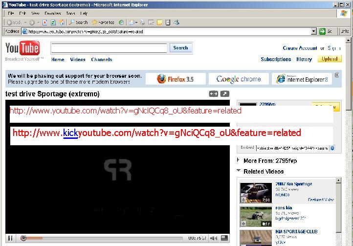Click the YouTube search text field

[x=110, y=48]
